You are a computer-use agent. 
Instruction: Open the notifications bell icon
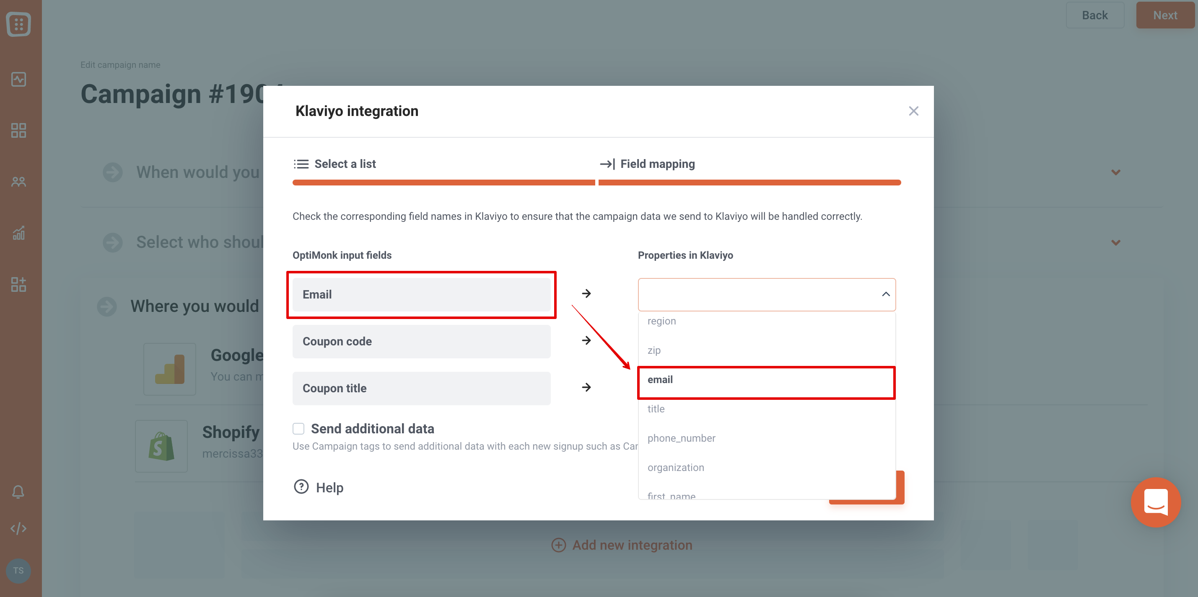18,491
